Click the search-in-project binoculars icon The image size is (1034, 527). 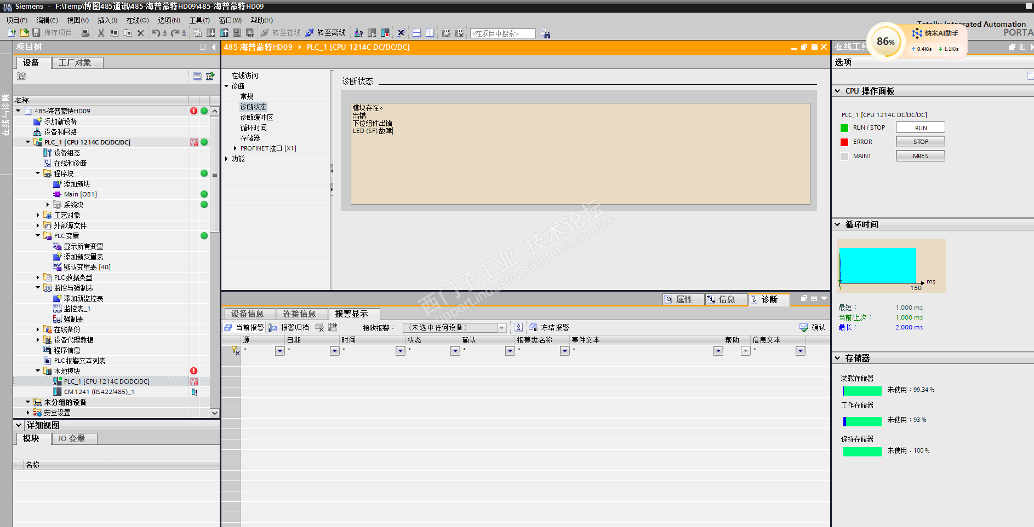[x=545, y=33]
